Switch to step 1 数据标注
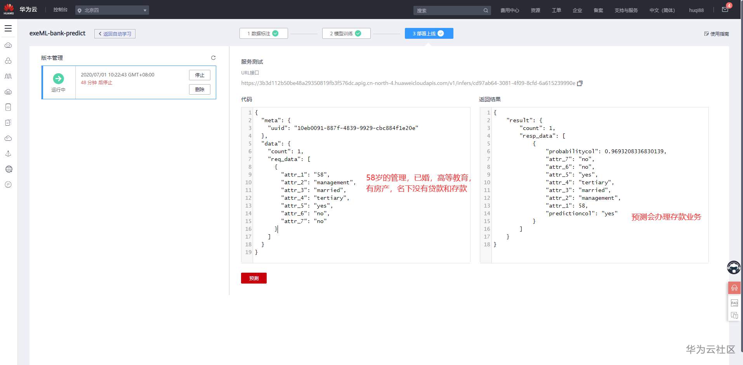Screen dimensions: 743x365 pyautogui.click(x=264, y=33)
